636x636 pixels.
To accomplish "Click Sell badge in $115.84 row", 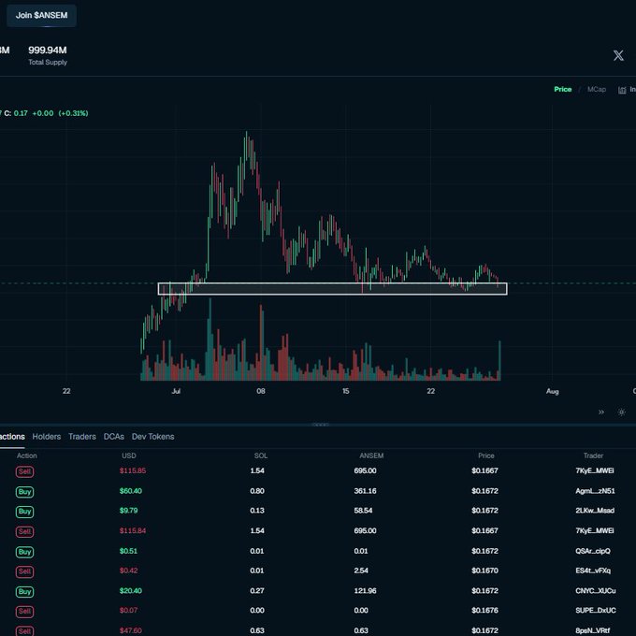I will pos(24,531).
